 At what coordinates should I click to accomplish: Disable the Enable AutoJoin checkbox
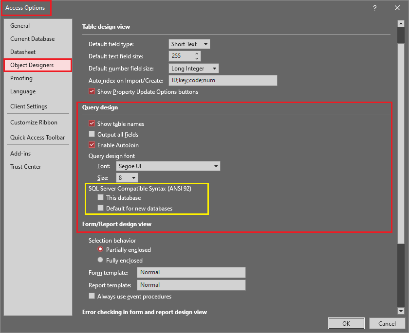pyautogui.click(x=92, y=145)
